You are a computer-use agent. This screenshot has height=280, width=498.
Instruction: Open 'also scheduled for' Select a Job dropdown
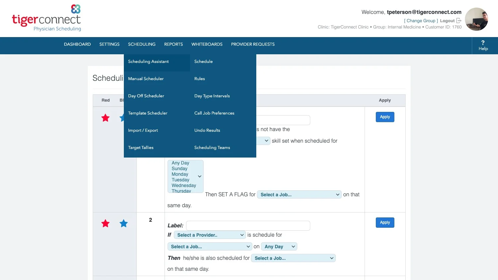[x=293, y=258]
